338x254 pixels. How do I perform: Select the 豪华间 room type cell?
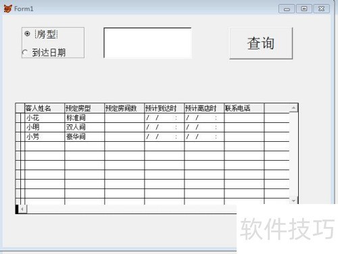pos(84,136)
